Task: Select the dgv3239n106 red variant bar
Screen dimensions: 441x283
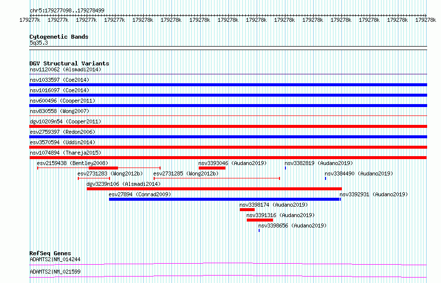Action: tap(215, 189)
